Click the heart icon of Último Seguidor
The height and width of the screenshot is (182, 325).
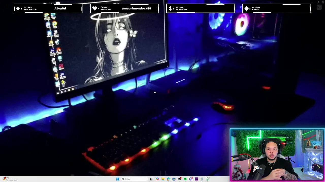[x=94, y=8]
